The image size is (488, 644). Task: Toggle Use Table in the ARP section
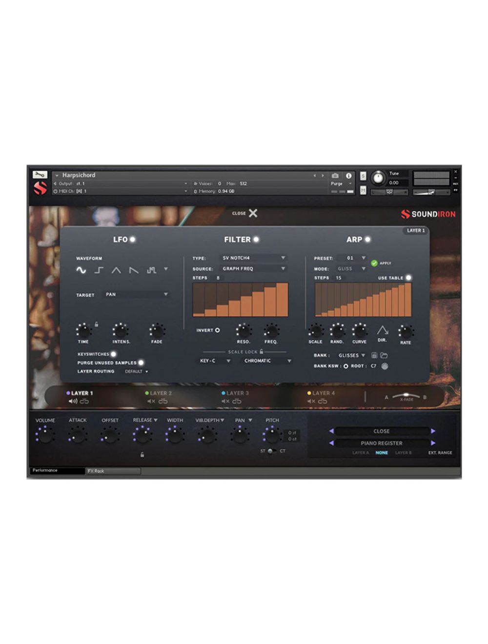408,277
